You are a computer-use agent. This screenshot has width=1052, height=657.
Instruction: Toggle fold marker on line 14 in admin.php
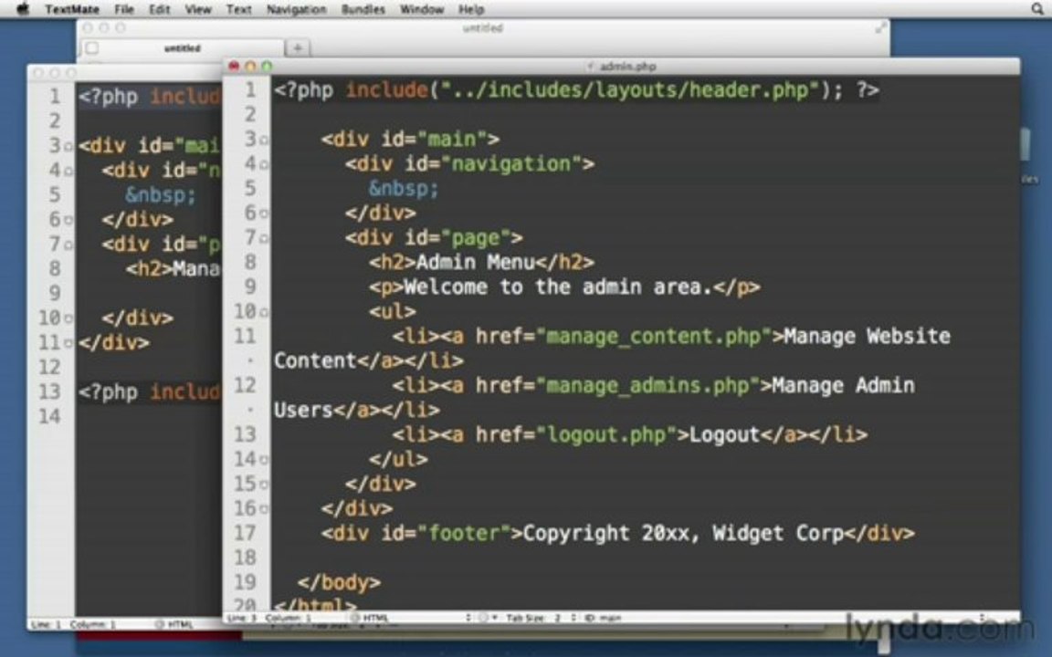pyautogui.click(x=264, y=460)
